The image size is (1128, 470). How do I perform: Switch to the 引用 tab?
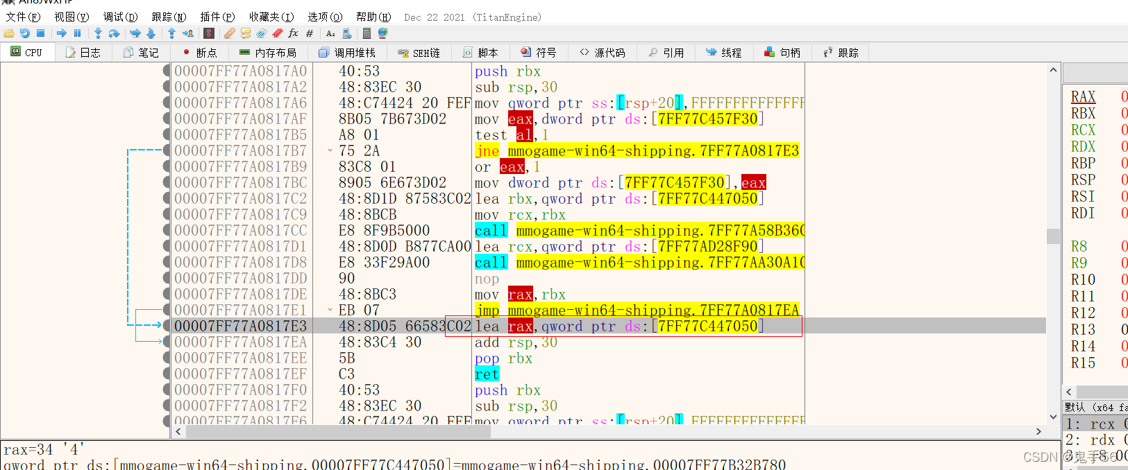[x=666, y=52]
